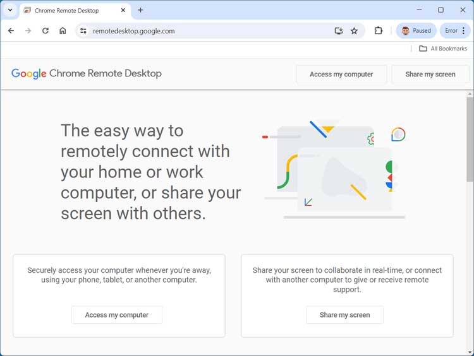
Task: Click the page vertical scrollbar thumb
Action: coord(470,139)
